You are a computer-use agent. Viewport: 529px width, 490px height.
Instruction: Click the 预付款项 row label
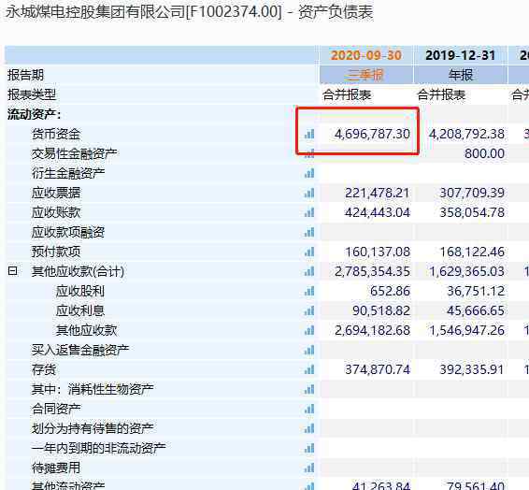pyautogui.click(x=56, y=252)
